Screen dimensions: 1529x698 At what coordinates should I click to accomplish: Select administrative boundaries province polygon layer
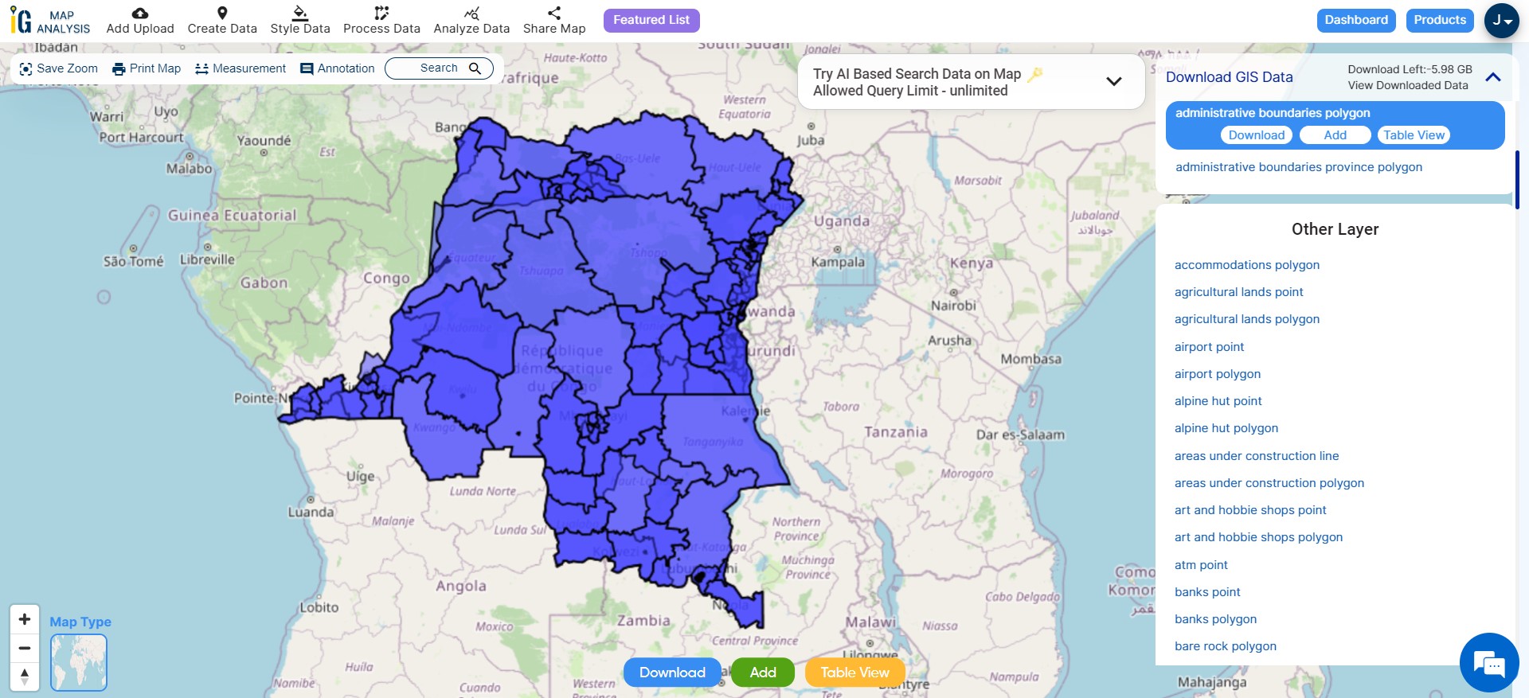[x=1298, y=167]
